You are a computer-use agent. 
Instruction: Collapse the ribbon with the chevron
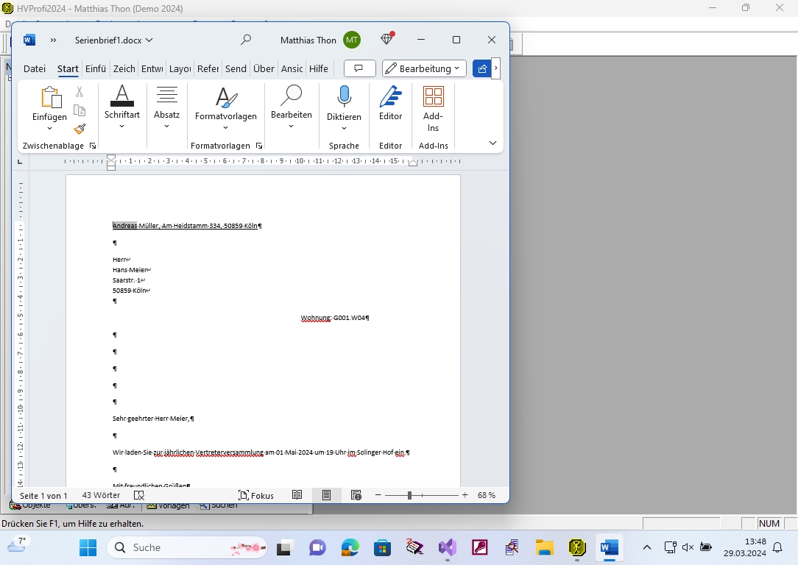[x=492, y=143]
